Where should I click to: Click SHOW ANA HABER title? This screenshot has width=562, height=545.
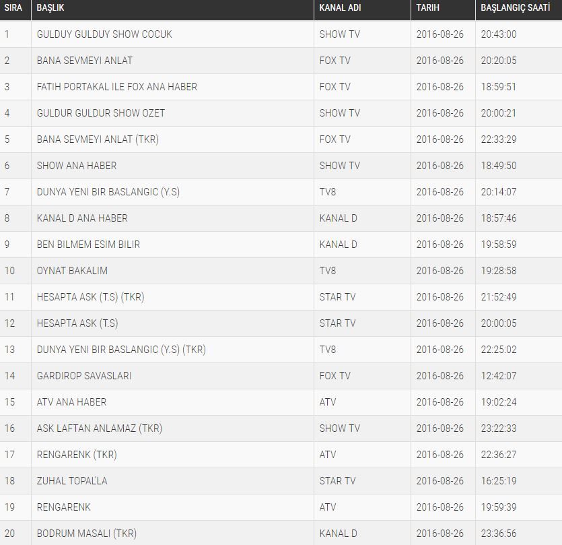tap(77, 166)
